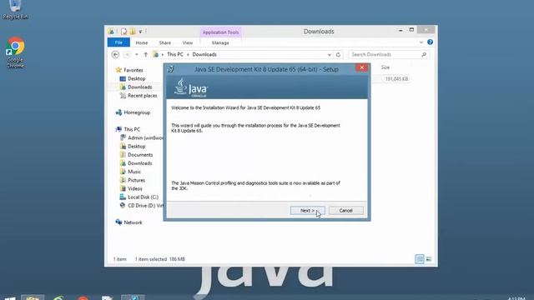Click Downloads in the address breadcrumb
This screenshot has width=534, height=300.
pyautogui.click(x=204, y=54)
